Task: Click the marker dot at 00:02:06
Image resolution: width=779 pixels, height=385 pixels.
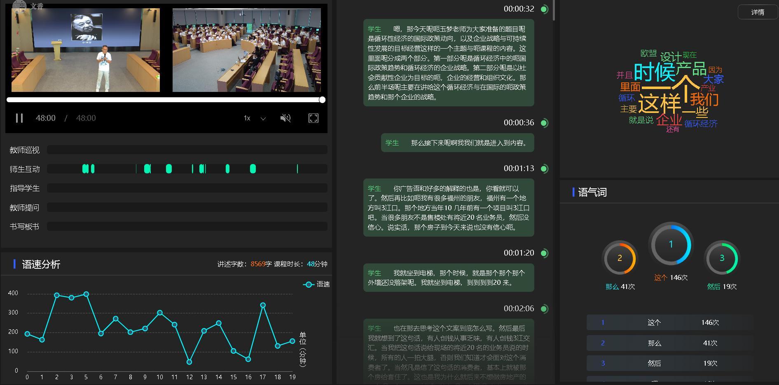Action: [x=544, y=309]
